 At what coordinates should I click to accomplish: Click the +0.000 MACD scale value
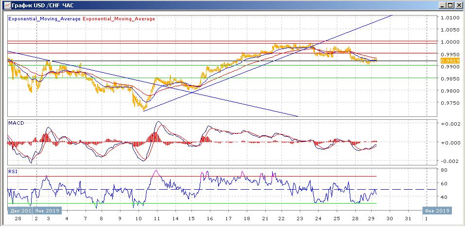[x=450, y=143]
